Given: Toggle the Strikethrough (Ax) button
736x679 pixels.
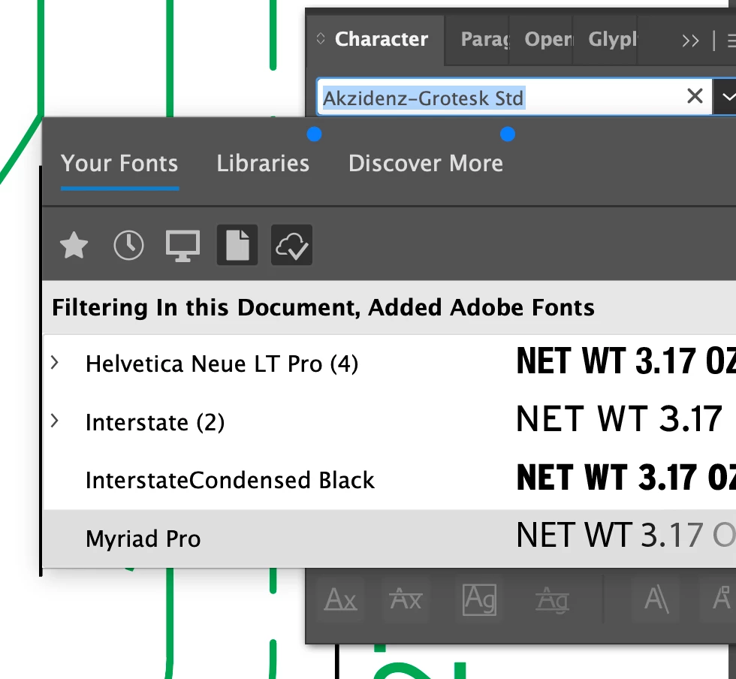Looking at the screenshot, I should click(x=406, y=599).
